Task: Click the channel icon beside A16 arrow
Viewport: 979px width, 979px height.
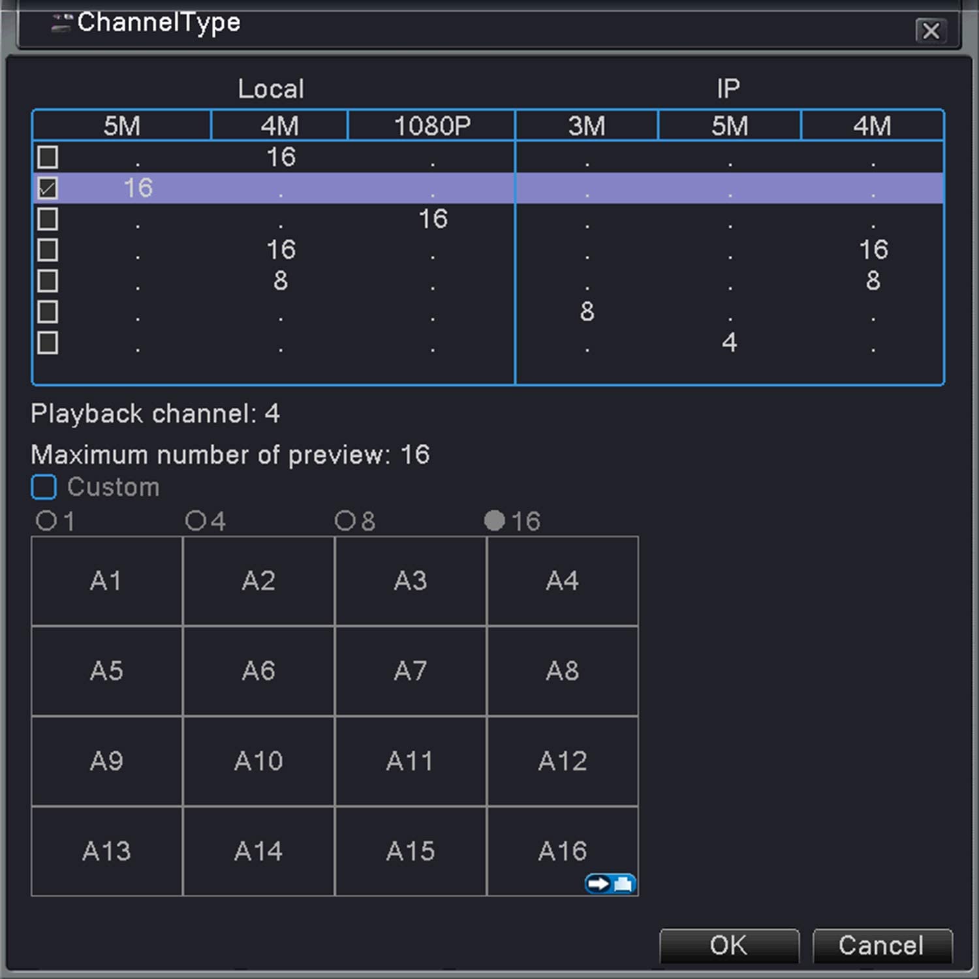Action: coord(624,884)
